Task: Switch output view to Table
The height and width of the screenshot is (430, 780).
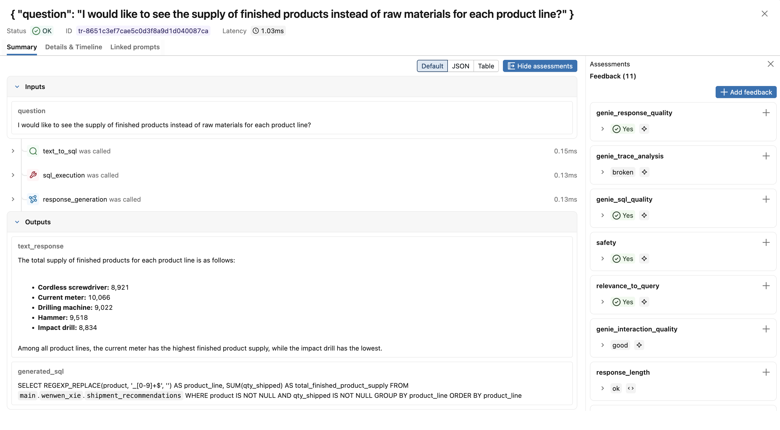Action: (x=486, y=66)
